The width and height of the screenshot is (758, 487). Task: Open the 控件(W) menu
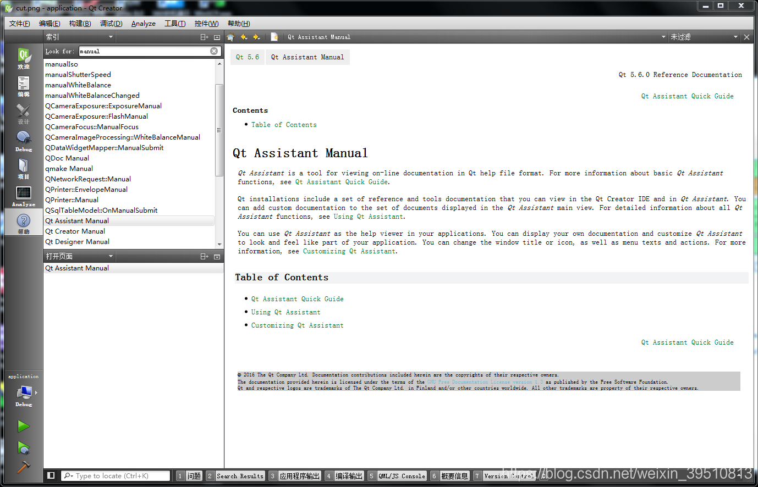pos(206,23)
